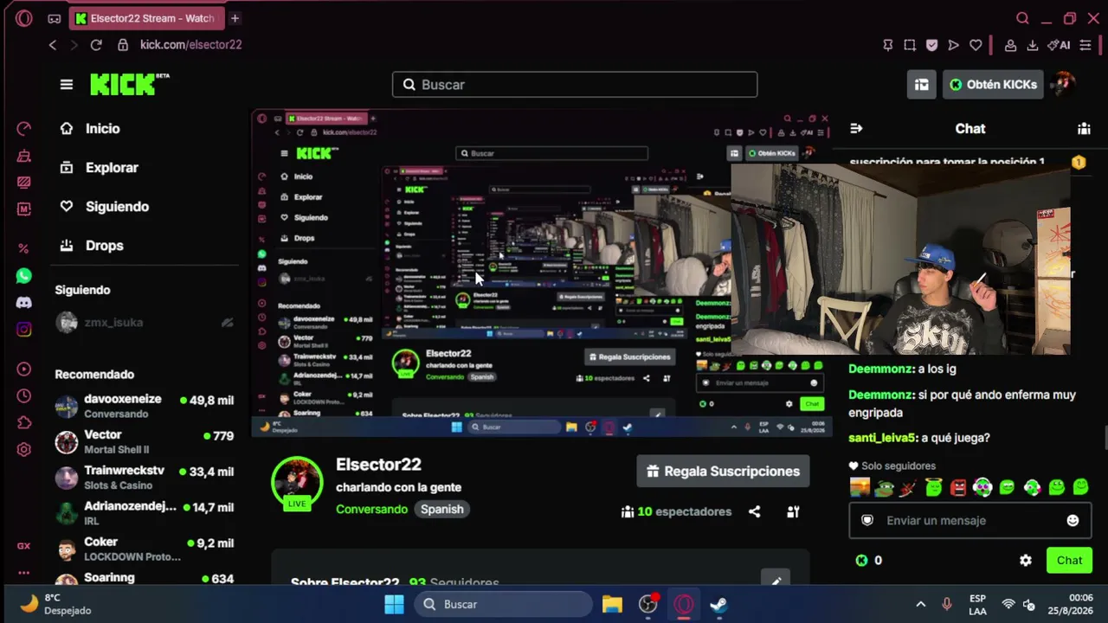Image resolution: width=1108 pixels, height=623 pixels.
Task: Open zmx_isuka followed channel
Action: pyautogui.click(x=145, y=323)
